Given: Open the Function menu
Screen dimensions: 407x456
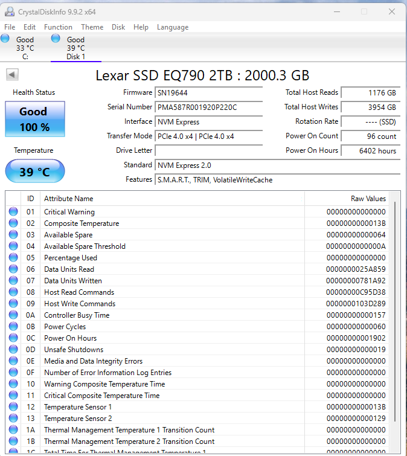Looking at the screenshot, I should tap(58, 27).
